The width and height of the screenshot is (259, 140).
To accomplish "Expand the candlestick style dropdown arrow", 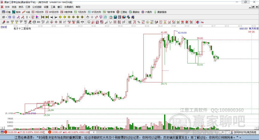I will (x=30, y=17).
